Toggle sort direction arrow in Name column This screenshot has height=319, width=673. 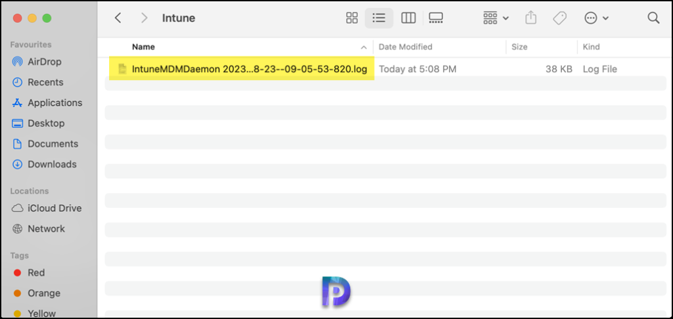[x=364, y=47]
